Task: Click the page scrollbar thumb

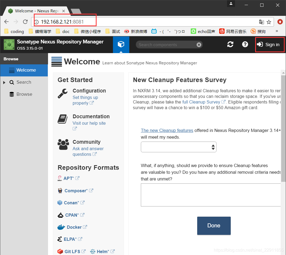Action: point(283,128)
